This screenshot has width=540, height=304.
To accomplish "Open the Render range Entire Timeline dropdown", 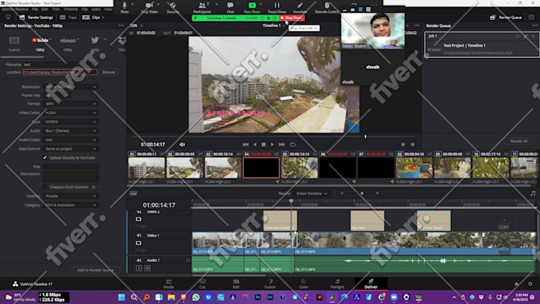I will (x=311, y=194).
